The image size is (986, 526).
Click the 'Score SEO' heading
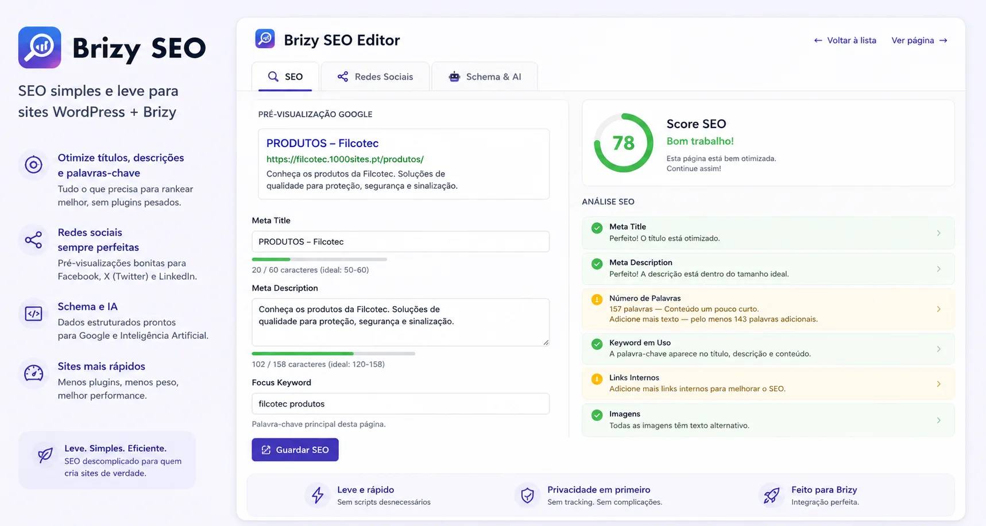[x=696, y=124]
